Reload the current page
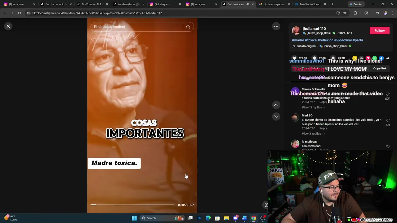This screenshot has width=397, height=223. click(x=19, y=13)
